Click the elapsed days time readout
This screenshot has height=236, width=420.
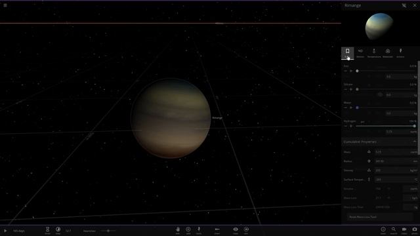19,231
